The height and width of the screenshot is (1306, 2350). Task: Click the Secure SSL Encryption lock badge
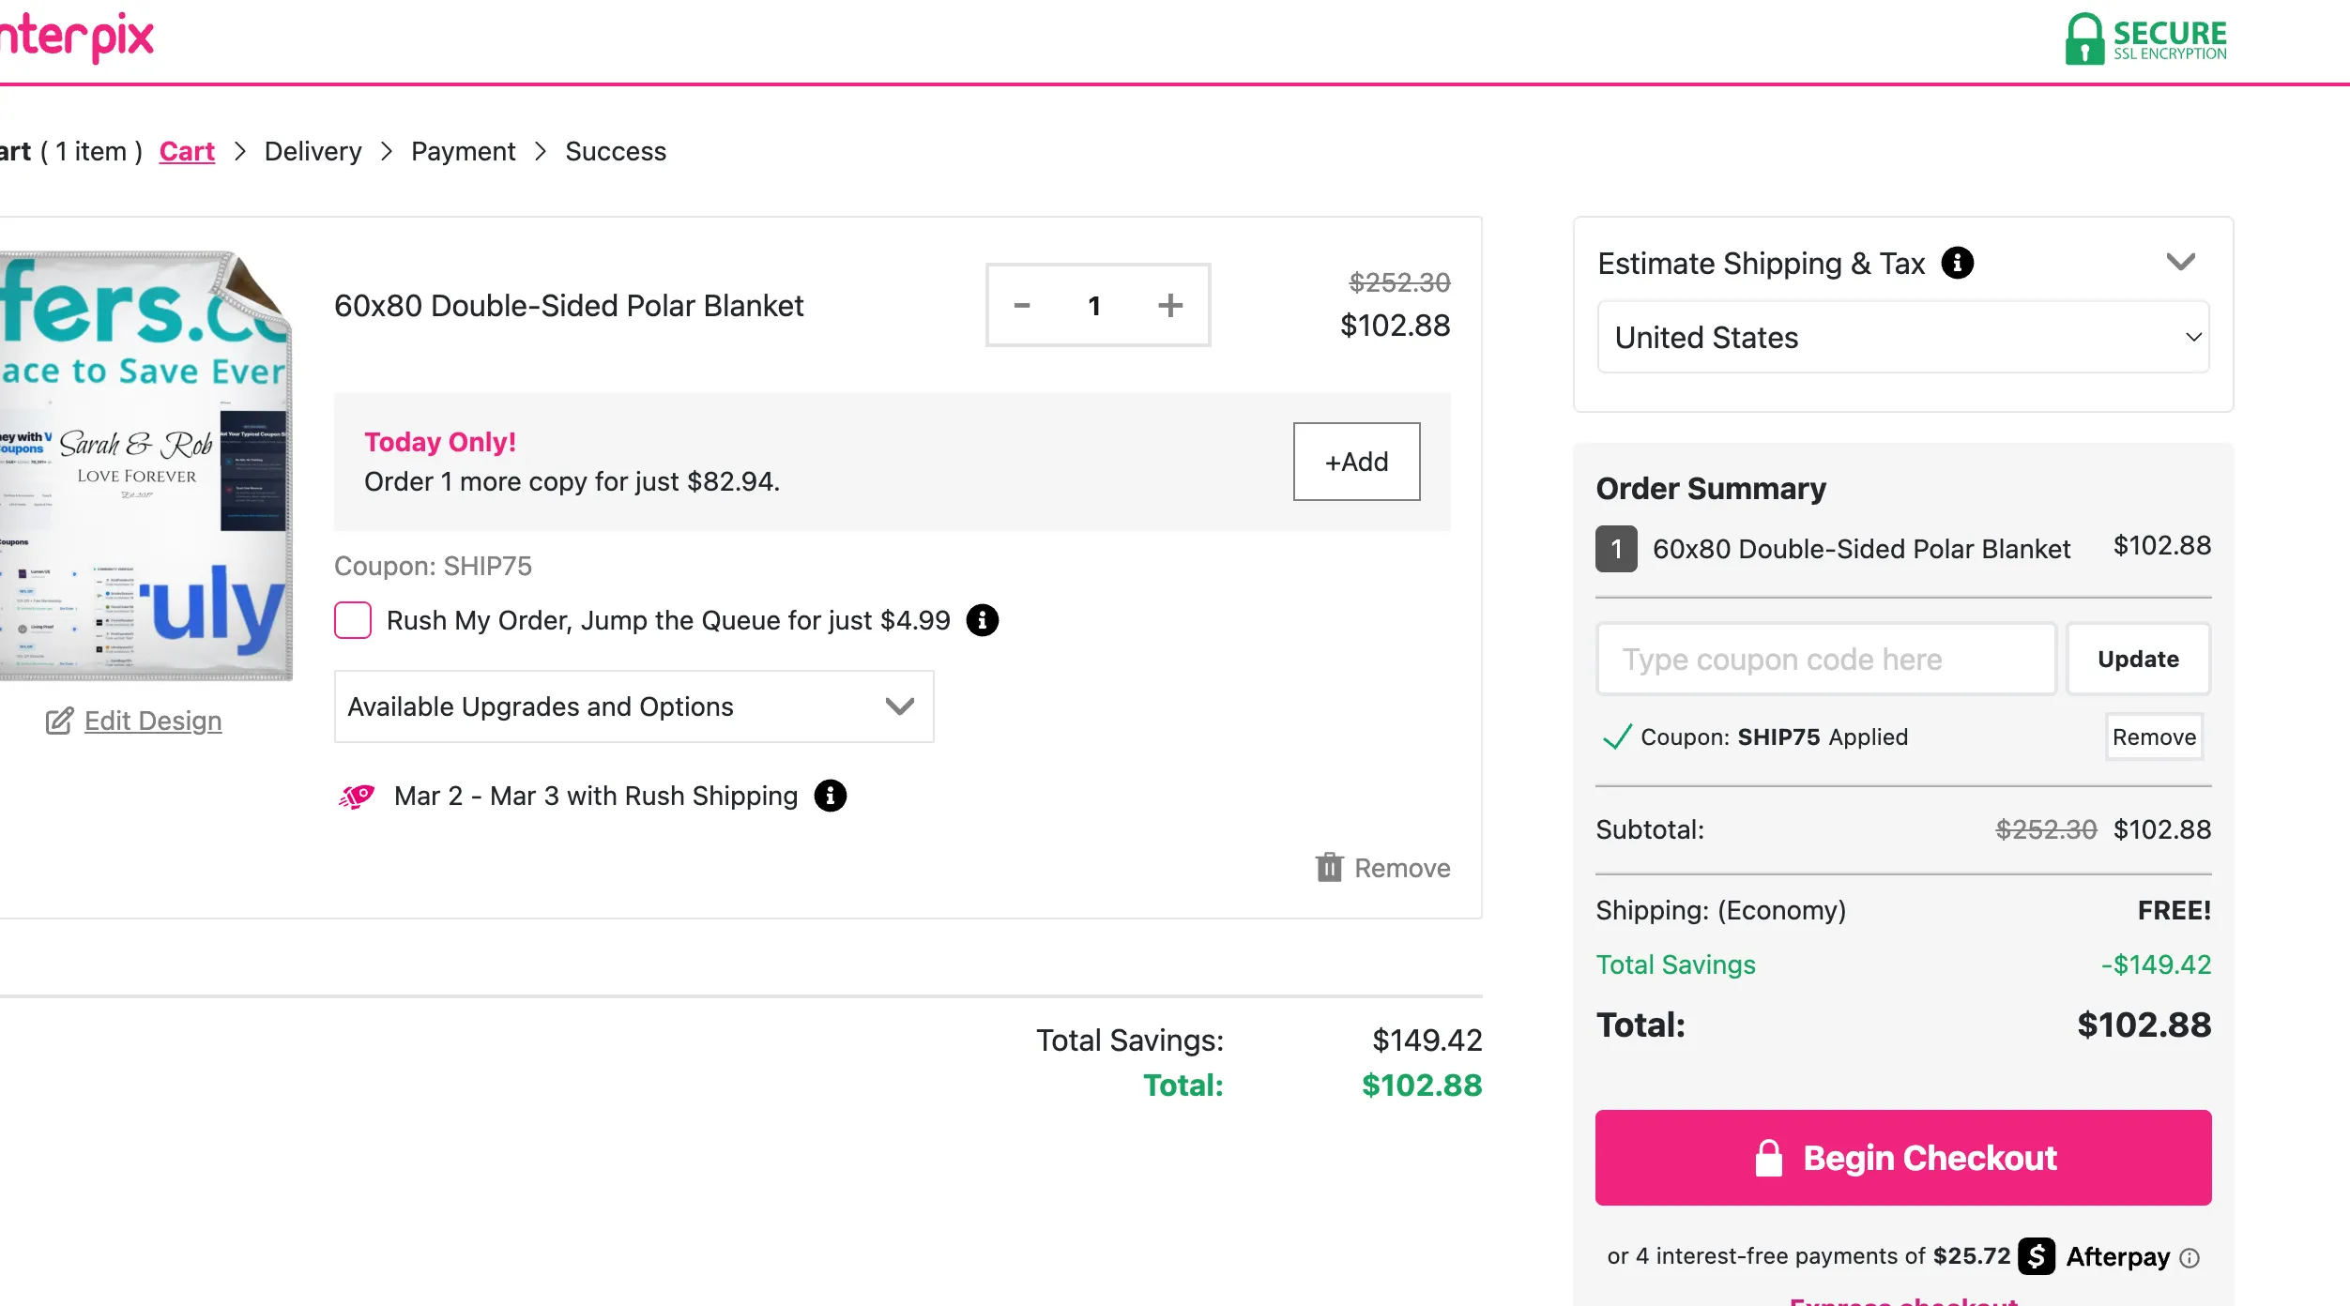point(2145,39)
